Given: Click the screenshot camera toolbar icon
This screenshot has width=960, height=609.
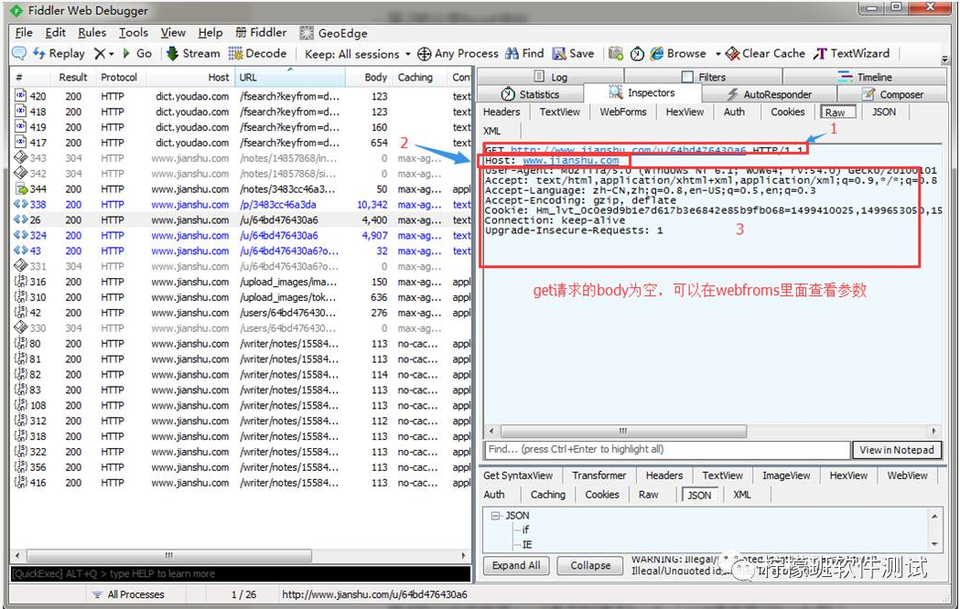Looking at the screenshot, I should tap(616, 54).
